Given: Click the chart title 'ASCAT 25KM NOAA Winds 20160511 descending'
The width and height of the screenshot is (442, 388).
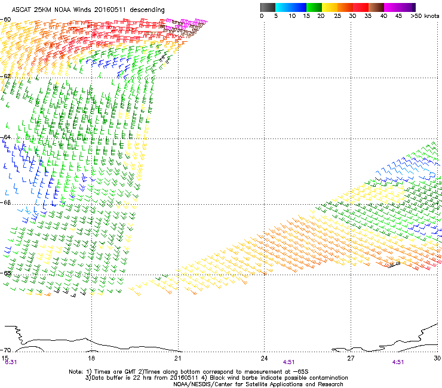Looking at the screenshot, I should click(x=88, y=10).
